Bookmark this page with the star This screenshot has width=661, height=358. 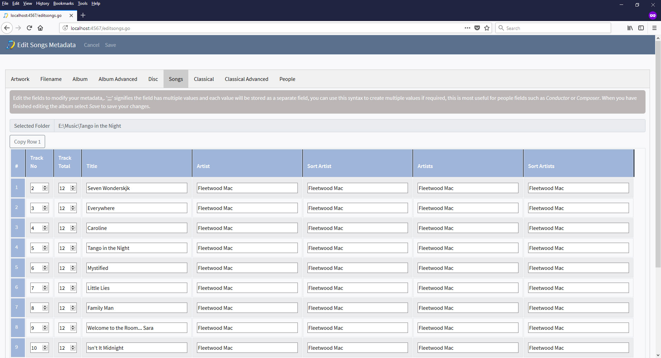(x=487, y=28)
